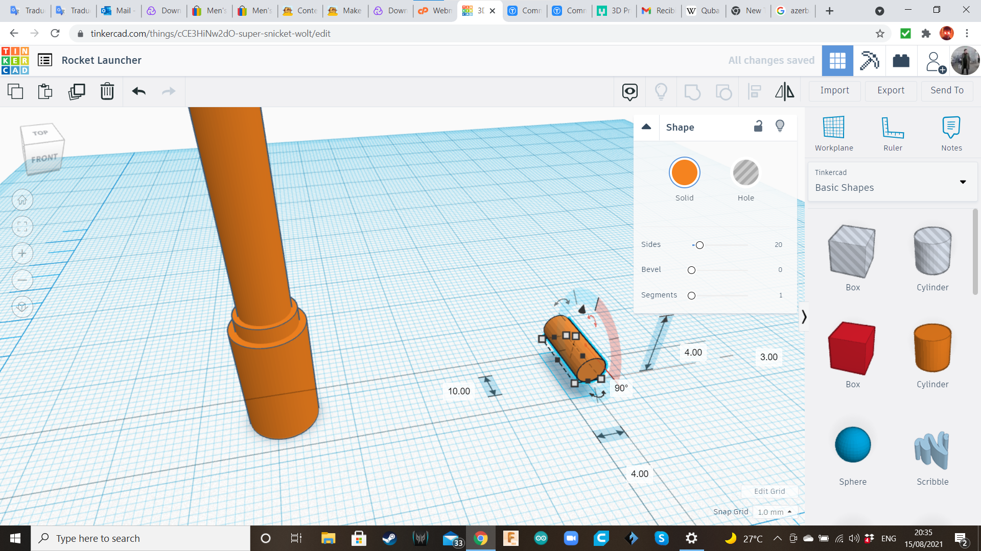981x551 pixels.
Task: Toggle shape to Solid mode
Action: click(683, 172)
